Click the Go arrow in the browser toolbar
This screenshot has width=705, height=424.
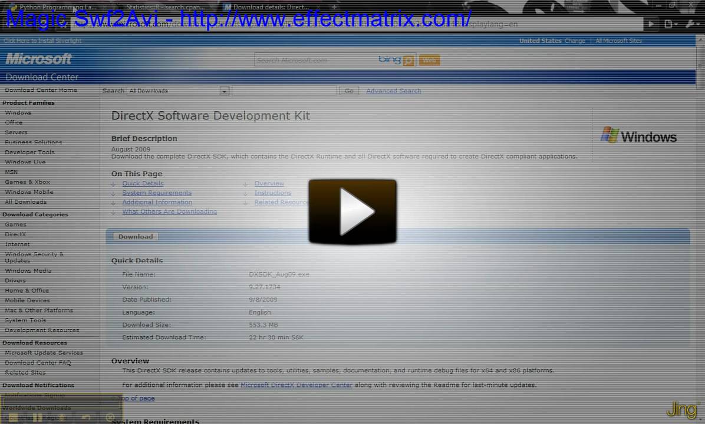[651, 24]
